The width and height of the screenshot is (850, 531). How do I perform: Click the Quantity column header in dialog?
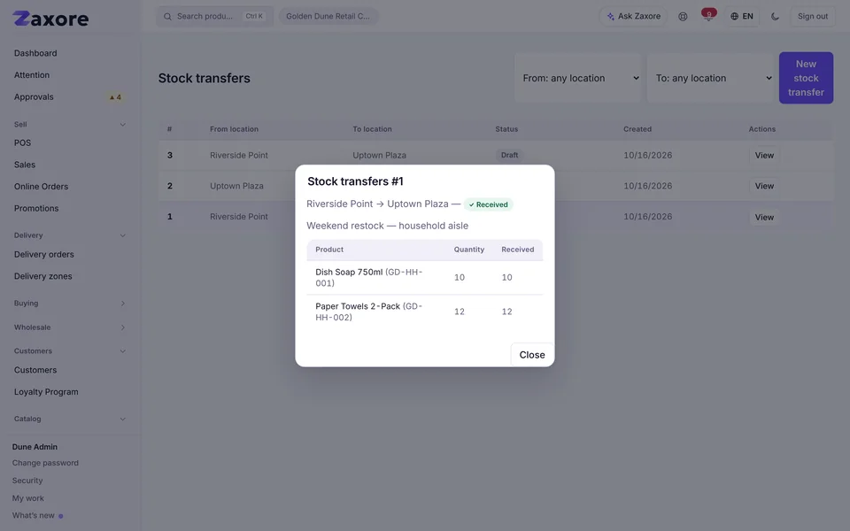[x=469, y=250]
